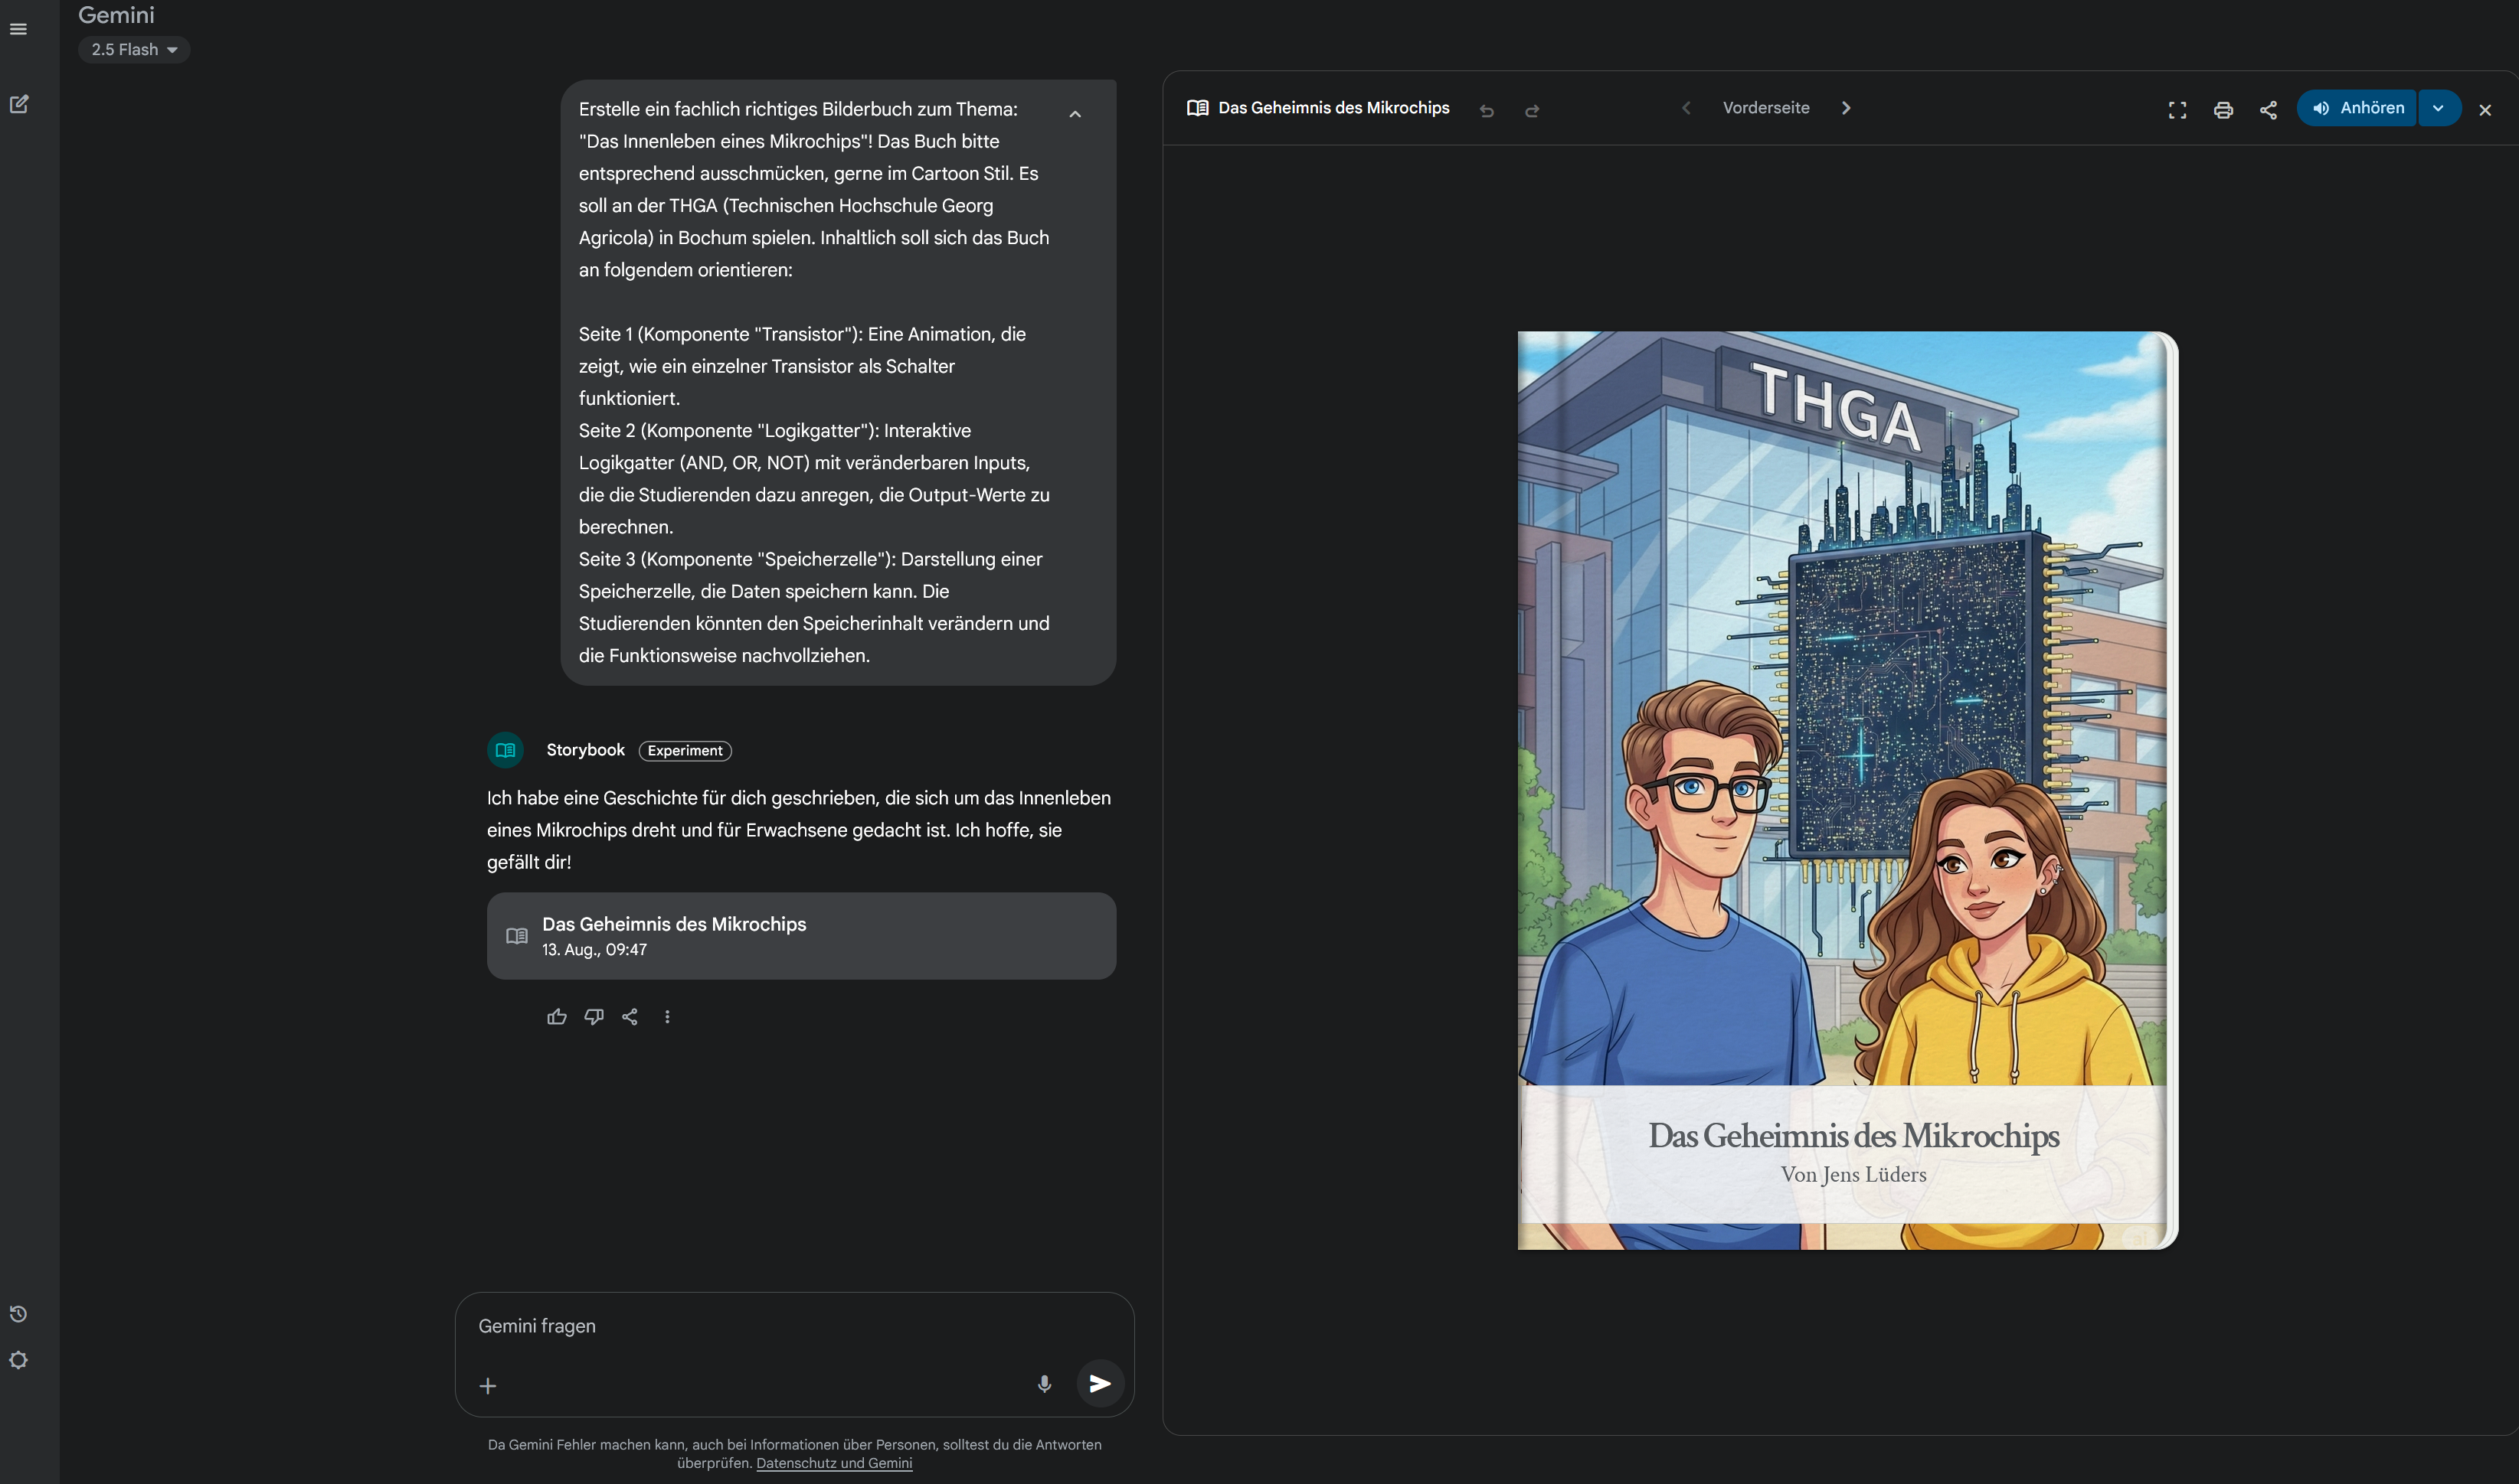Viewport: 2519px width, 1484px height.
Task: Click the Storybook name label
Action: pos(585,750)
